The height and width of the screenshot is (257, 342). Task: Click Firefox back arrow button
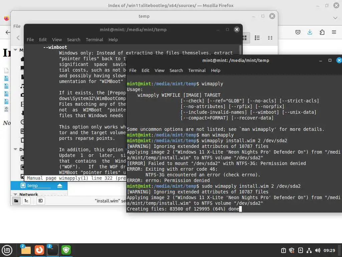(x=8, y=32)
